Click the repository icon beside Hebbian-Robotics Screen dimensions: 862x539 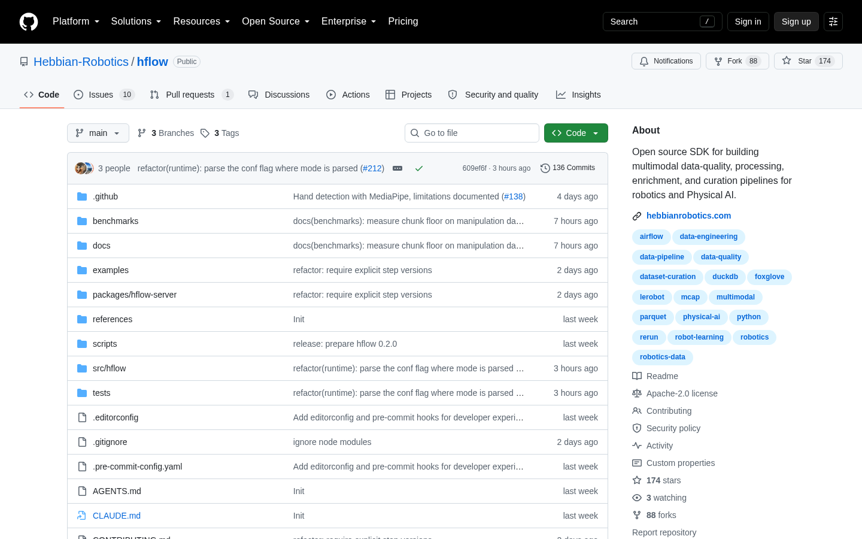tap(24, 62)
